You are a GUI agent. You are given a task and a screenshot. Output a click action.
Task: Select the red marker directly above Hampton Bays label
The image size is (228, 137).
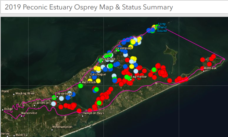(90, 110)
